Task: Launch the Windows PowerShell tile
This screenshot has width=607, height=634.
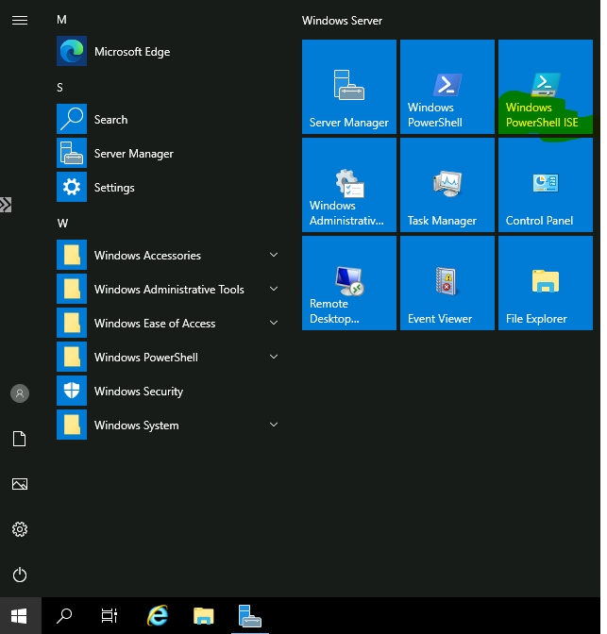Action: point(447,87)
